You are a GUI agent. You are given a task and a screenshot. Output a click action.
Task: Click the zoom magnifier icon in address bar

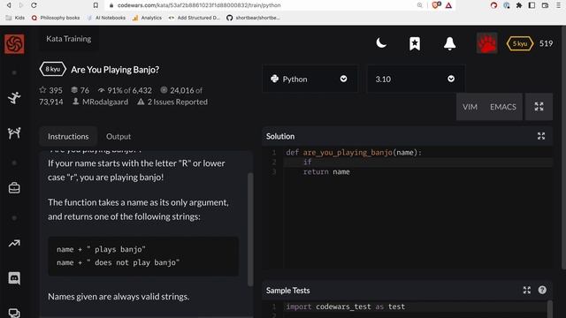click(x=419, y=5)
